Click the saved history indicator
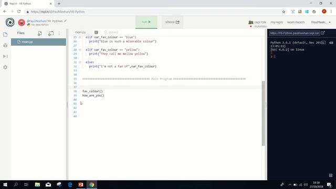This screenshot has width=336, height=189. (111, 32)
